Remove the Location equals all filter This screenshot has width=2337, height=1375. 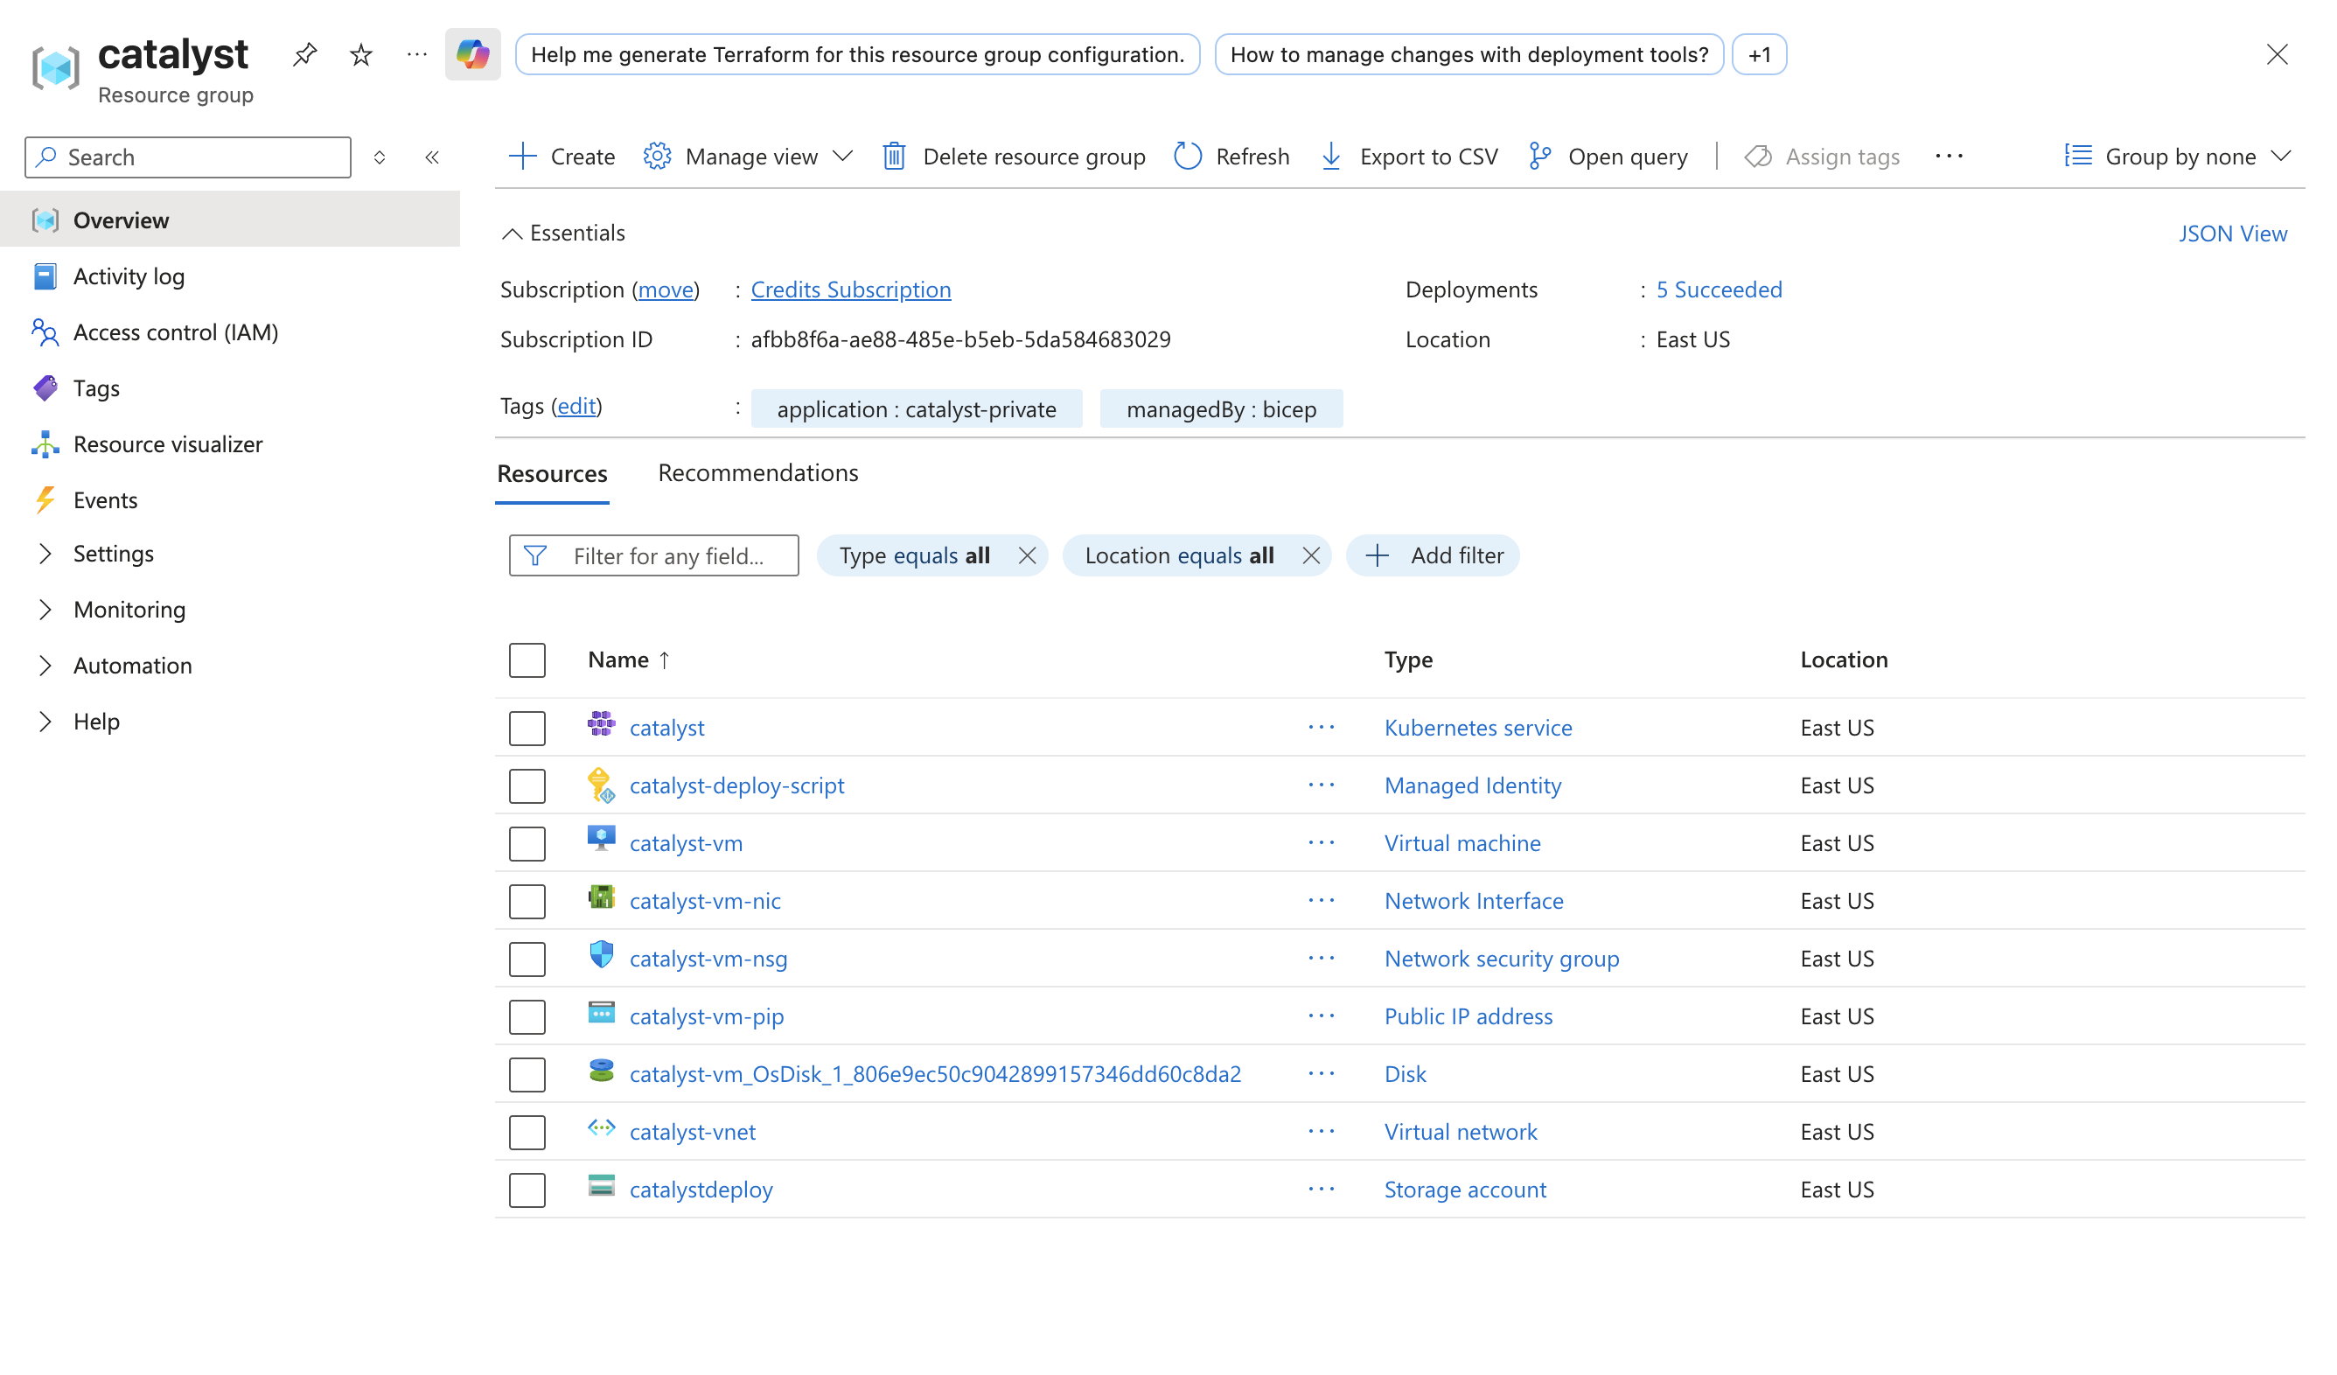coord(1310,555)
